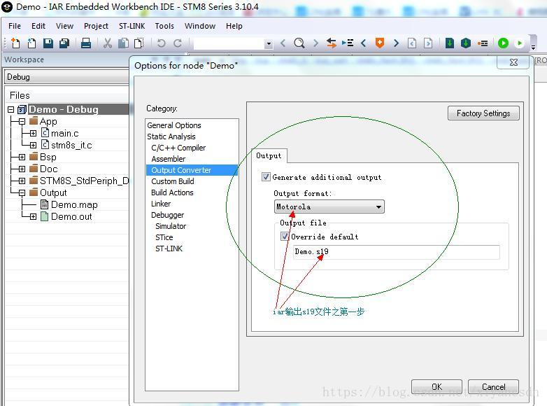The height and width of the screenshot is (406, 547).
Task: Click the New Document toolbar icon
Action: (x=15, y=43)
